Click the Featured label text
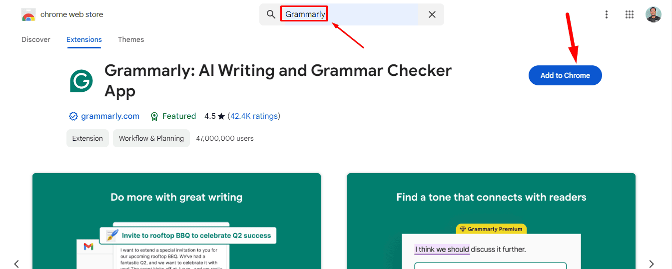672x269 pixels. point(179,116)
